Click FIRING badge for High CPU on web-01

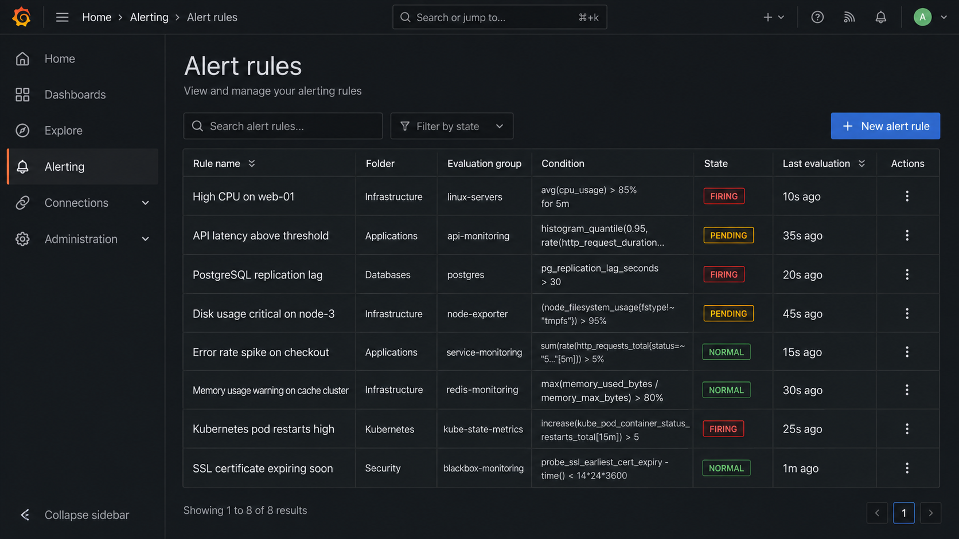click(x=724, y=196)
